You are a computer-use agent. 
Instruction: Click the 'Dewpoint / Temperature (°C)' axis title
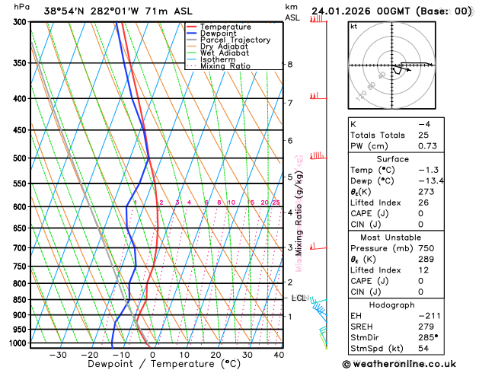click(x=164, y=364)
